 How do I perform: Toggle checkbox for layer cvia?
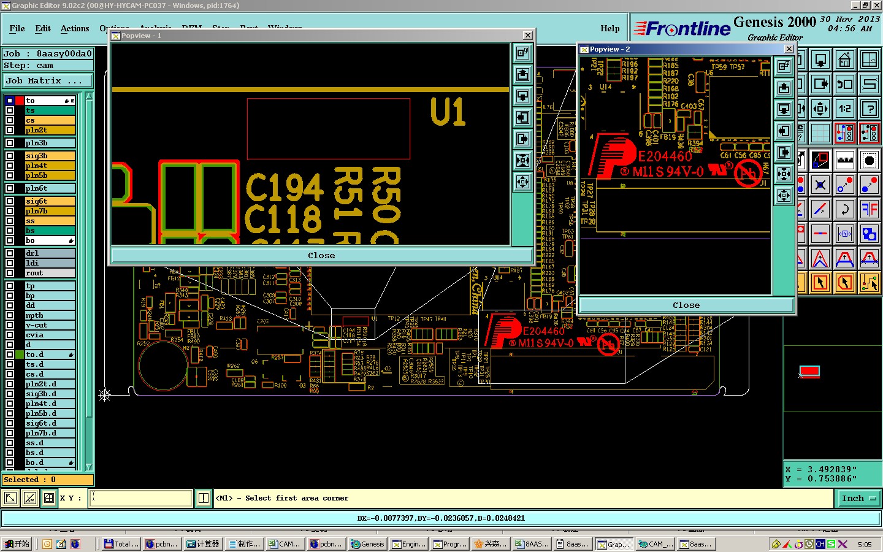coord(10,335)
